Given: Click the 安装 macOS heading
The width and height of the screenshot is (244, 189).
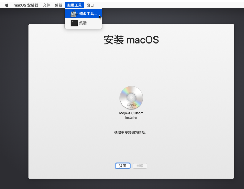Looking at the screenshot, I should pos(131,40).
